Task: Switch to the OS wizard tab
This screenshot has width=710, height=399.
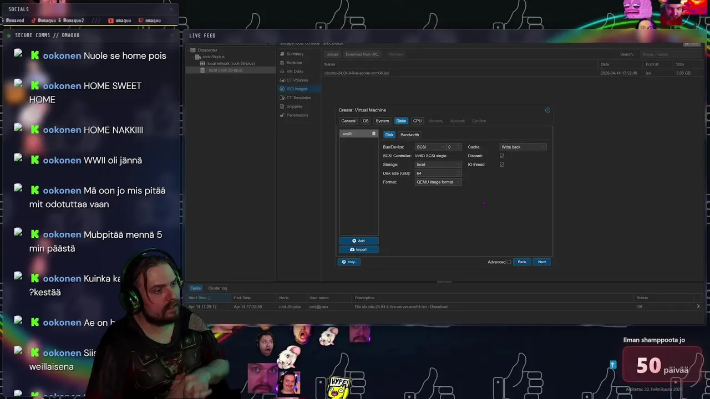Action: [366, 121]
